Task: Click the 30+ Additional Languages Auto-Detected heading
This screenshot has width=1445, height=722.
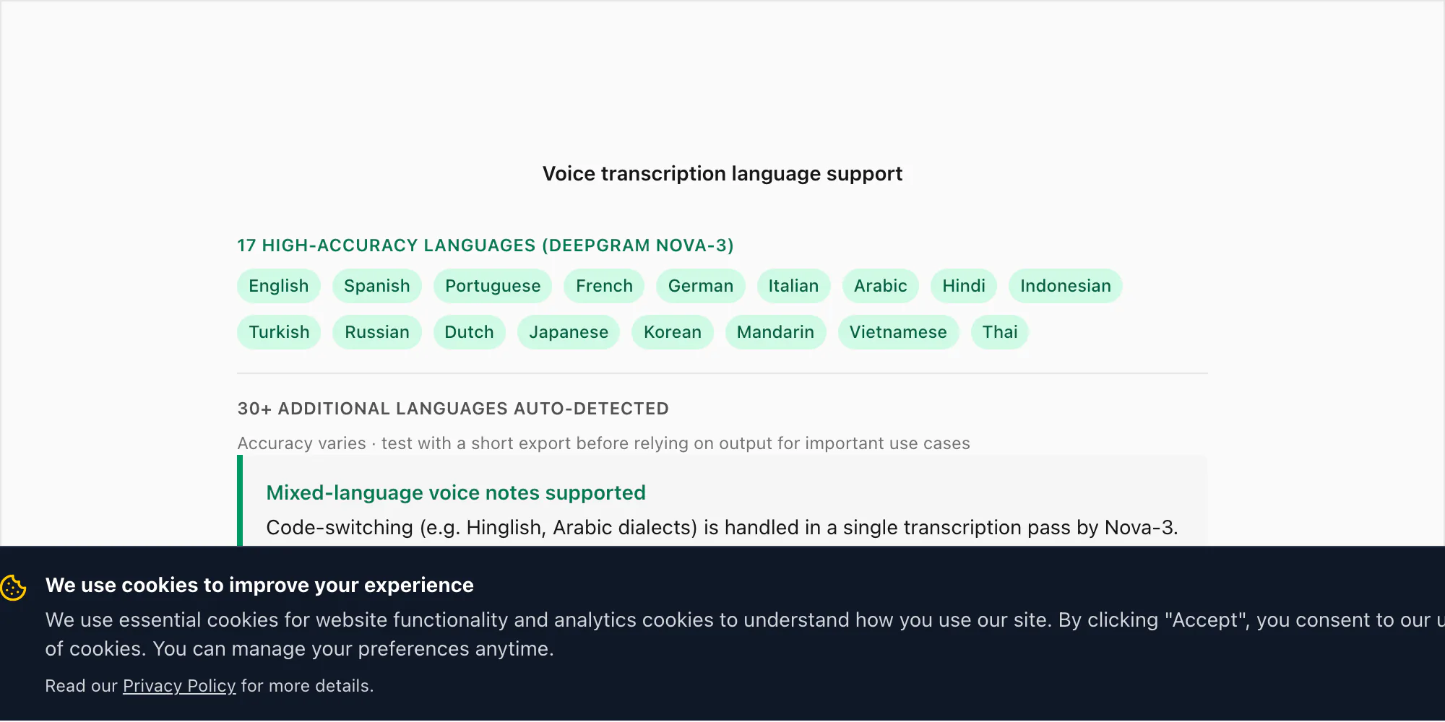Action: [x=453, y=409]
